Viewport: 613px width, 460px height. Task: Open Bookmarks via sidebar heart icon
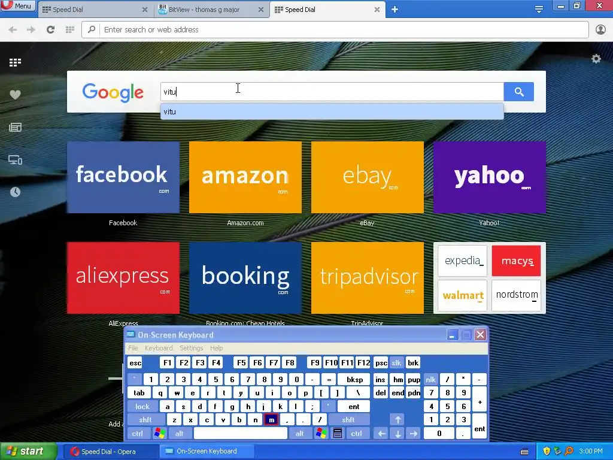pos(15,95)
